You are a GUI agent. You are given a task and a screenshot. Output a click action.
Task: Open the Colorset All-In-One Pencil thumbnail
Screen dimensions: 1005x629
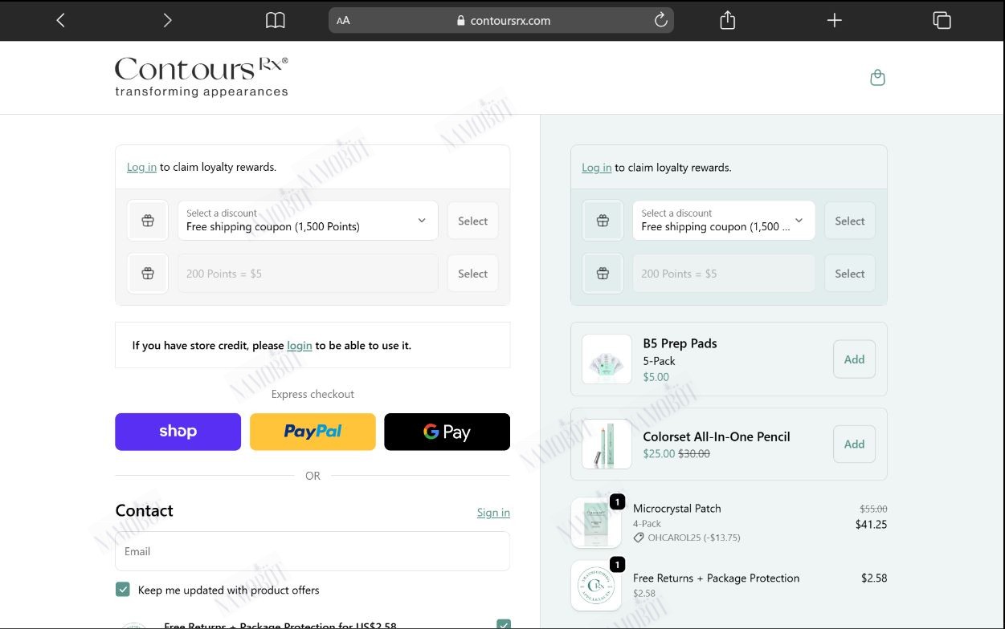click(x=607, y=444)
